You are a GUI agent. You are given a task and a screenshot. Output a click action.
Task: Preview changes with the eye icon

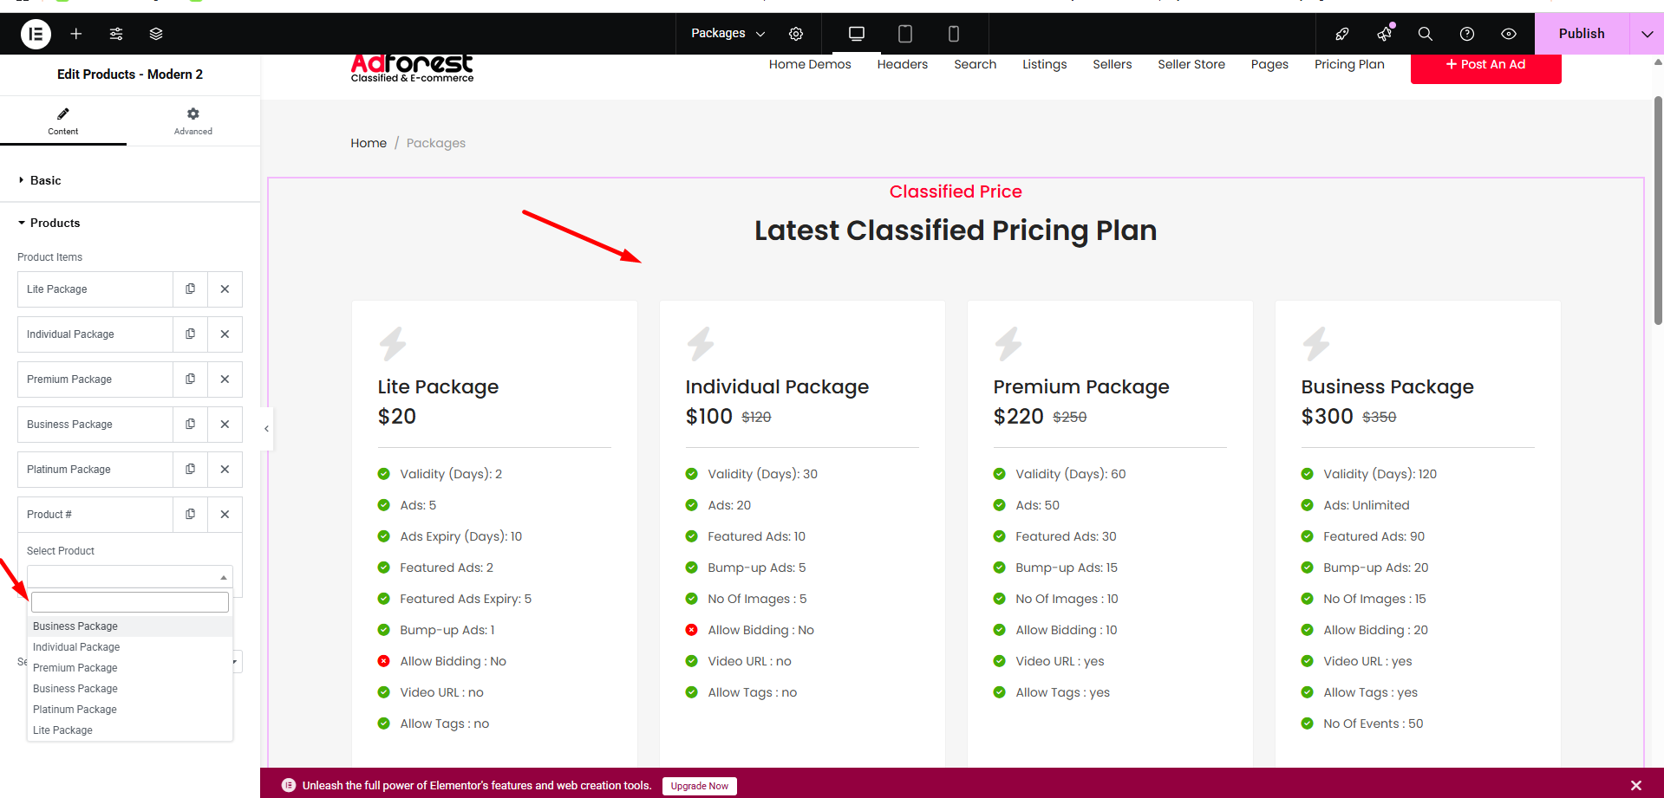[x=1509, y=34]
